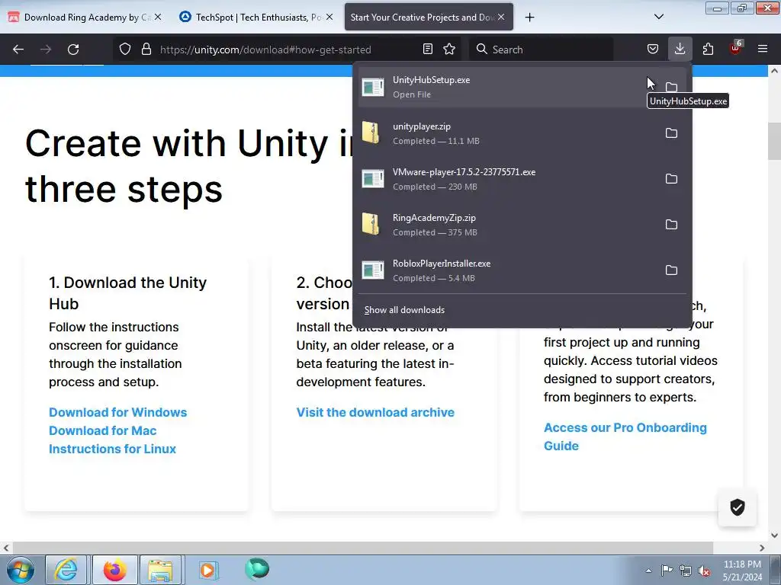Click the vertical scrollbar thumb
Viewport: 781px width, 585px height.
point(774,141)
